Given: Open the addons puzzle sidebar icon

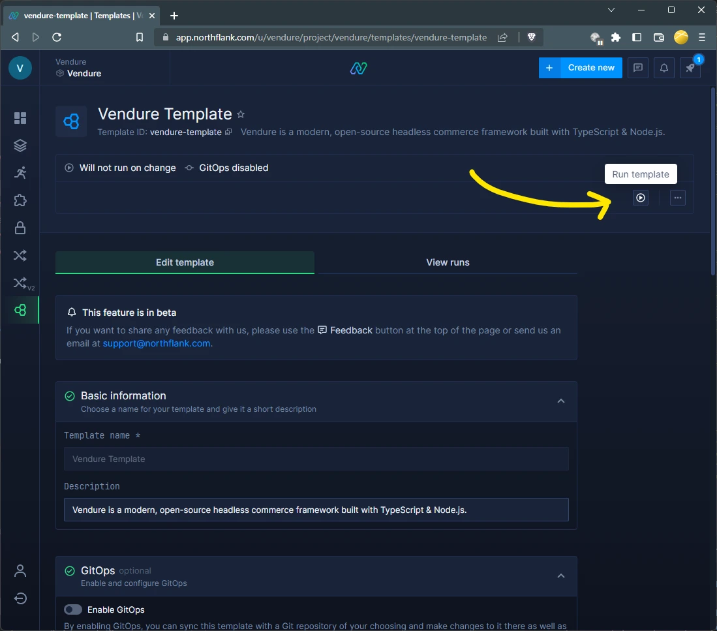Looking at the screenshot, I should 20,200.
